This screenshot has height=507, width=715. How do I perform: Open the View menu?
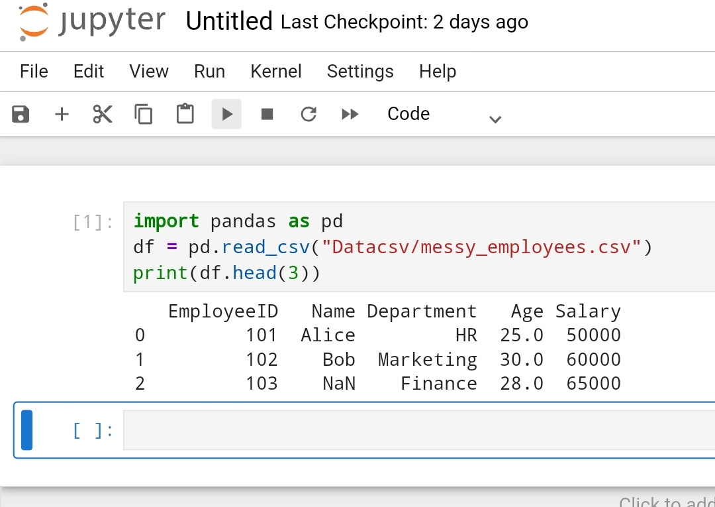(x=149, y=72)
